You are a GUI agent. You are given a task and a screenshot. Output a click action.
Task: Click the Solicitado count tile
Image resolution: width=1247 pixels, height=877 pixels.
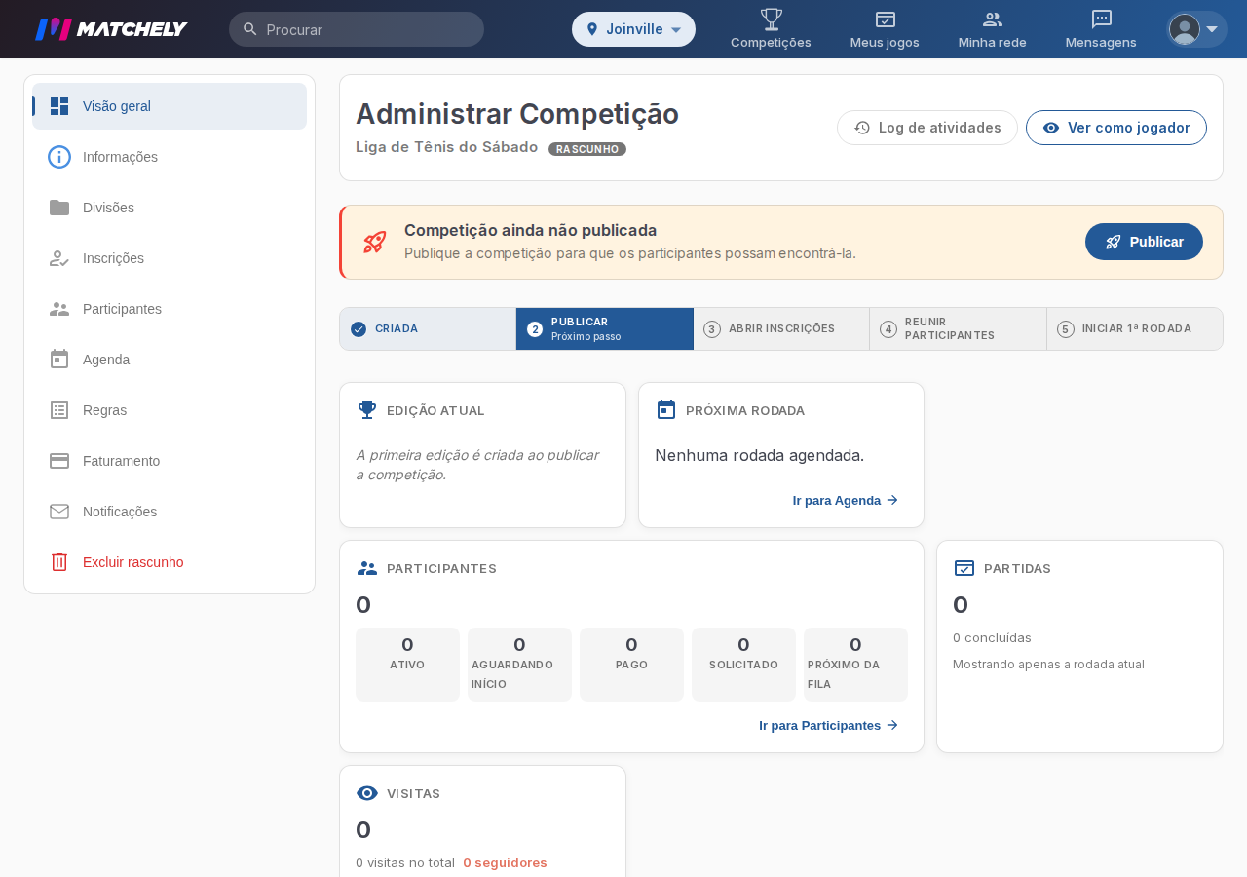click(x=743, y=665)
